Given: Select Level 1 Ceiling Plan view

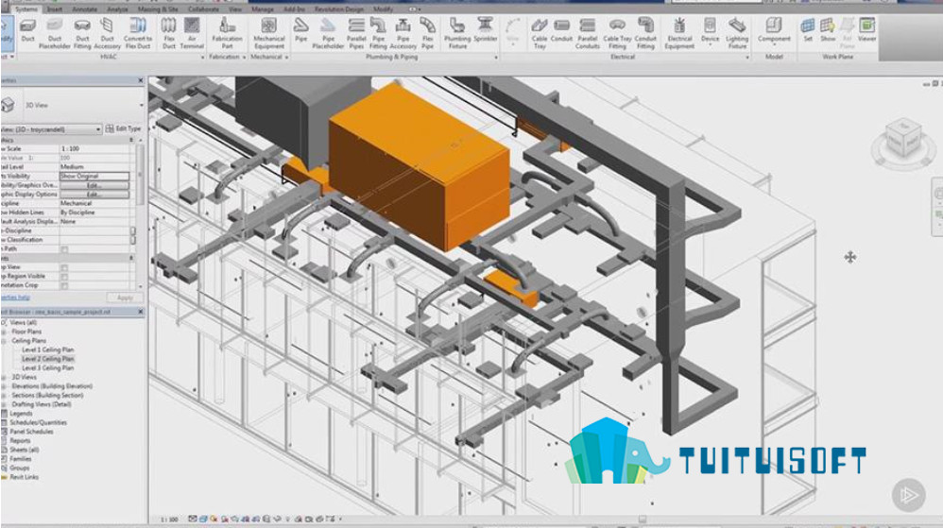Looking at the screenshot, I should tap(47, 349).
